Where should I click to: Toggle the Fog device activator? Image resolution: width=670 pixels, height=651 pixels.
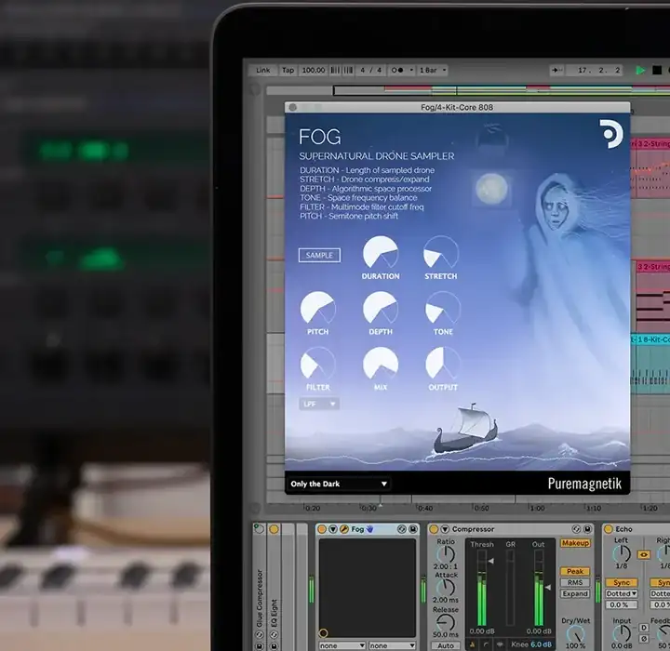[x=322, y=529]
